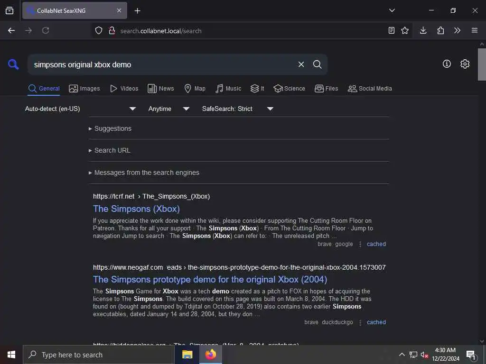Screen dimensions: 486x364
Task: Bookmark this page with the star icon
Action: coord(405,30)
